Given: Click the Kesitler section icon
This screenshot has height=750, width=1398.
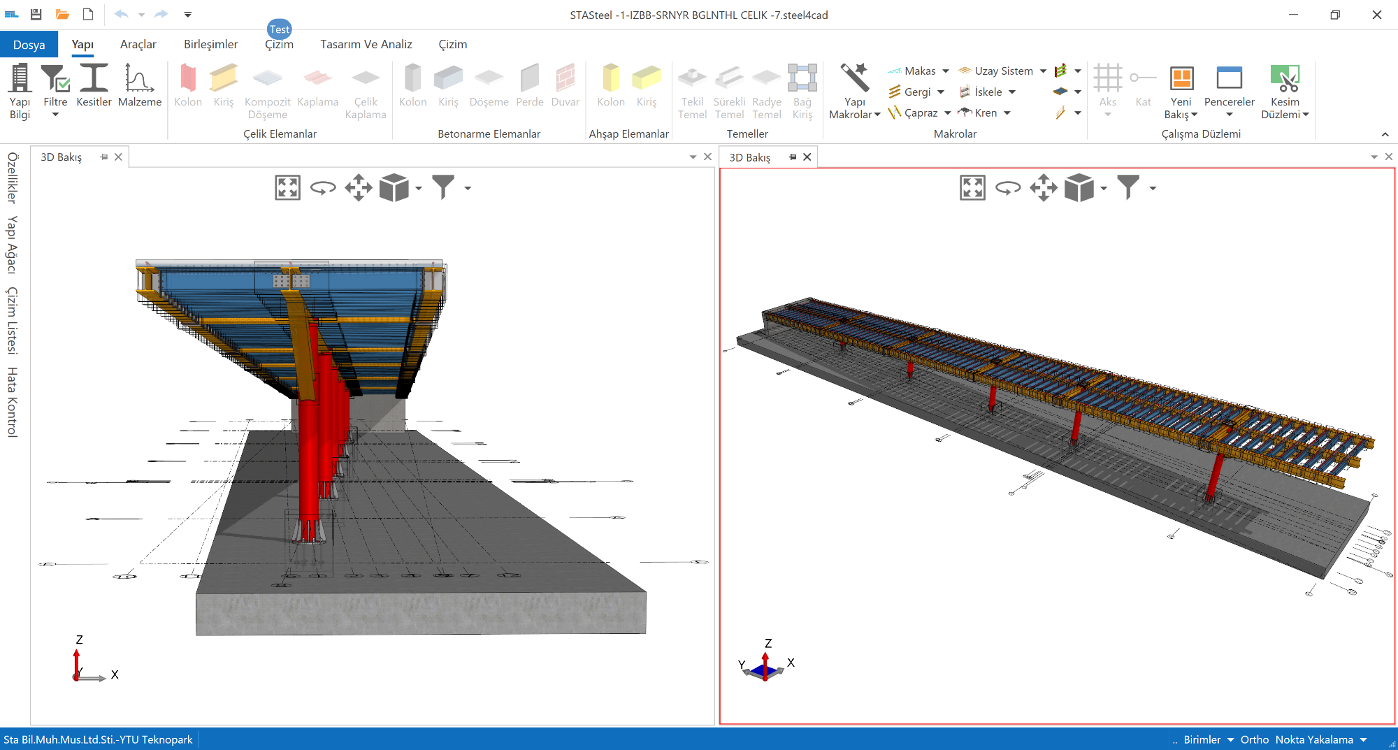Looking at the screenshot, I should point(94,78).
